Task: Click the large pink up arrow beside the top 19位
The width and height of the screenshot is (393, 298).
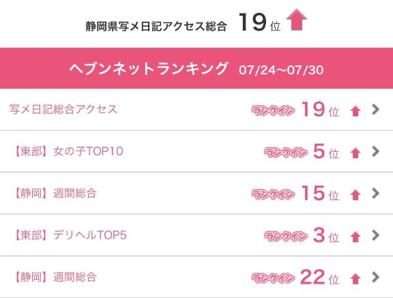Action: pos(297,20)
